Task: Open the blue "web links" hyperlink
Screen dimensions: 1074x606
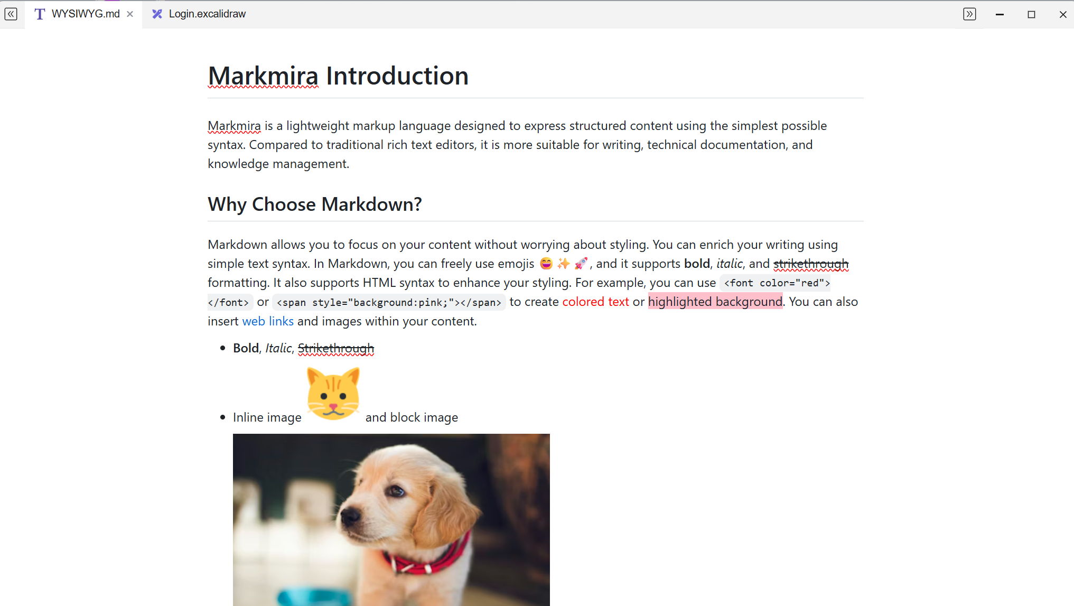Action: coord(268,321)
